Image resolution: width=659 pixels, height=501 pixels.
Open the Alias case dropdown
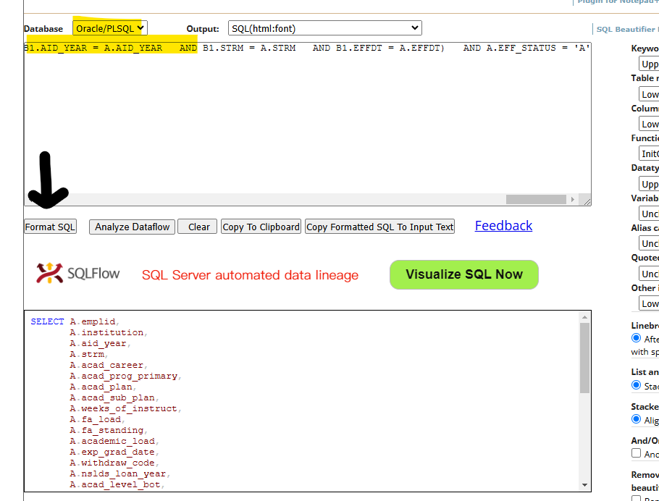tap(649, 244)
